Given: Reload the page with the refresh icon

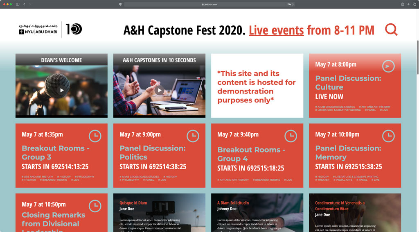Looking at the screenshot, I should point(293,4).
